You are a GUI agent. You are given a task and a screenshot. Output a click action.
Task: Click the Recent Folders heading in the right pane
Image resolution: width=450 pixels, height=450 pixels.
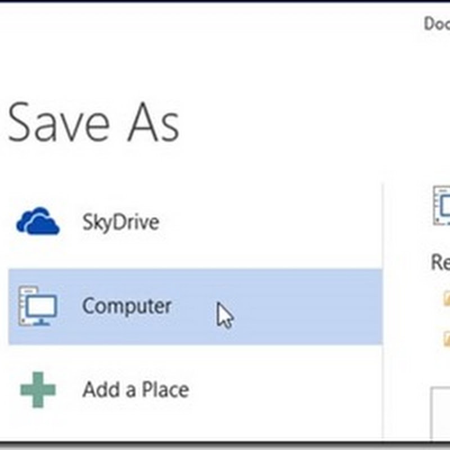[x=440, y=262]
